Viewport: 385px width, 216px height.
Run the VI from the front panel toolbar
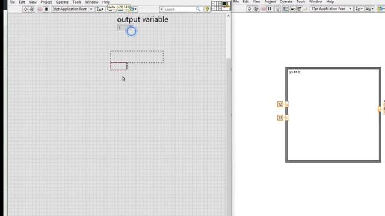[25, 10]
